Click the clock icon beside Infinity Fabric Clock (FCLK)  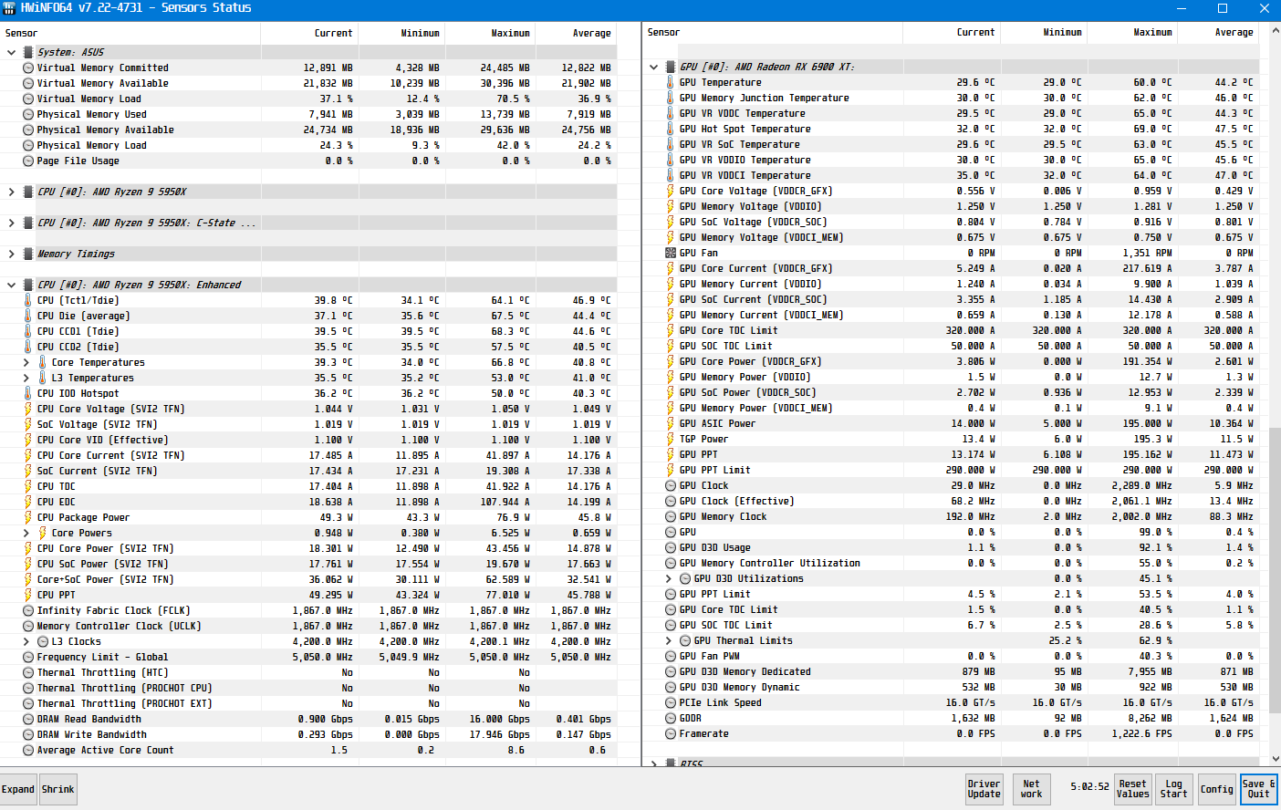coord(28,610)
